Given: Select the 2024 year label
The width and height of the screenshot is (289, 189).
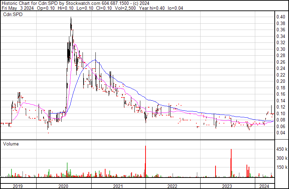Looking at the screenshot, I should pyautogui.click(x=264, y=186).
